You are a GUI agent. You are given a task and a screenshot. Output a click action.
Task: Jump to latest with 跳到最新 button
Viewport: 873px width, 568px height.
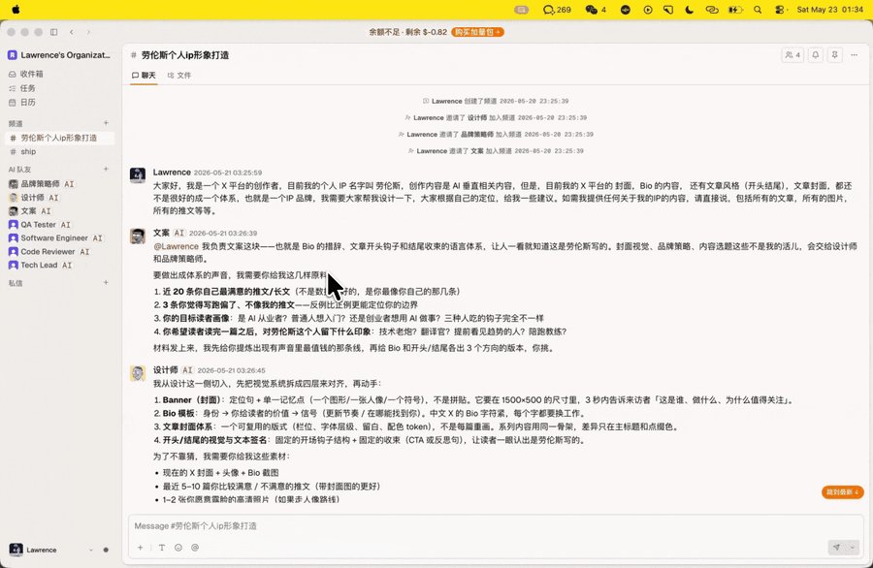(x=842, y=492)
